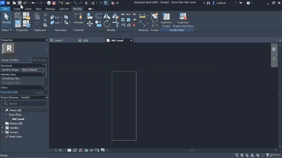Viewport: 282px width, 158px height.
Task: Select the Modify arrow tool
Action: coord(7,18)
